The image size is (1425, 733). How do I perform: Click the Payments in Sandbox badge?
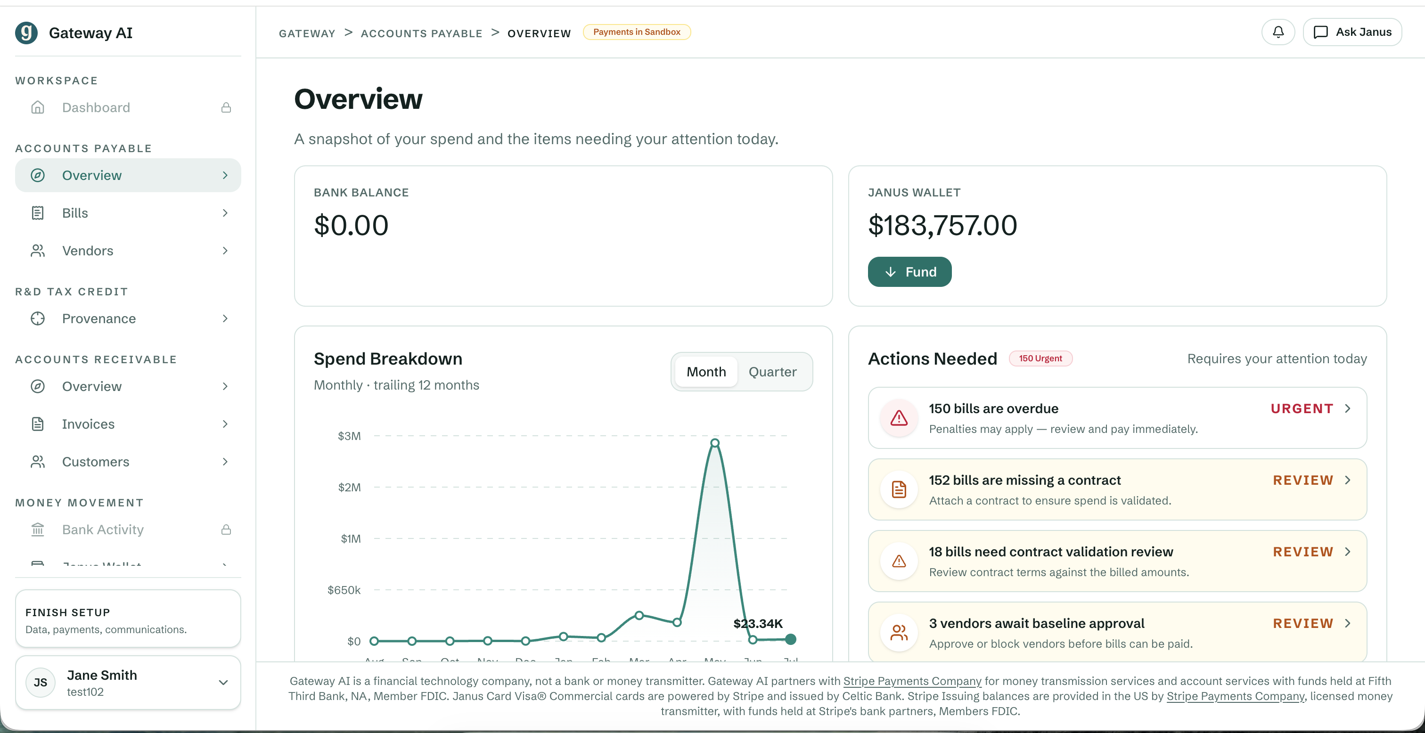click(637, 32)
